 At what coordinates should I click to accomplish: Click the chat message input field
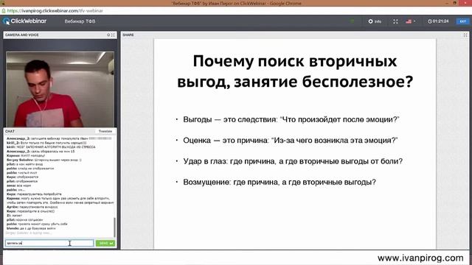click(49, 243)
